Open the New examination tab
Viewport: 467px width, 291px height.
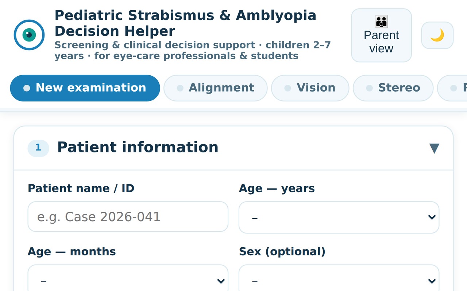point(85,88)
